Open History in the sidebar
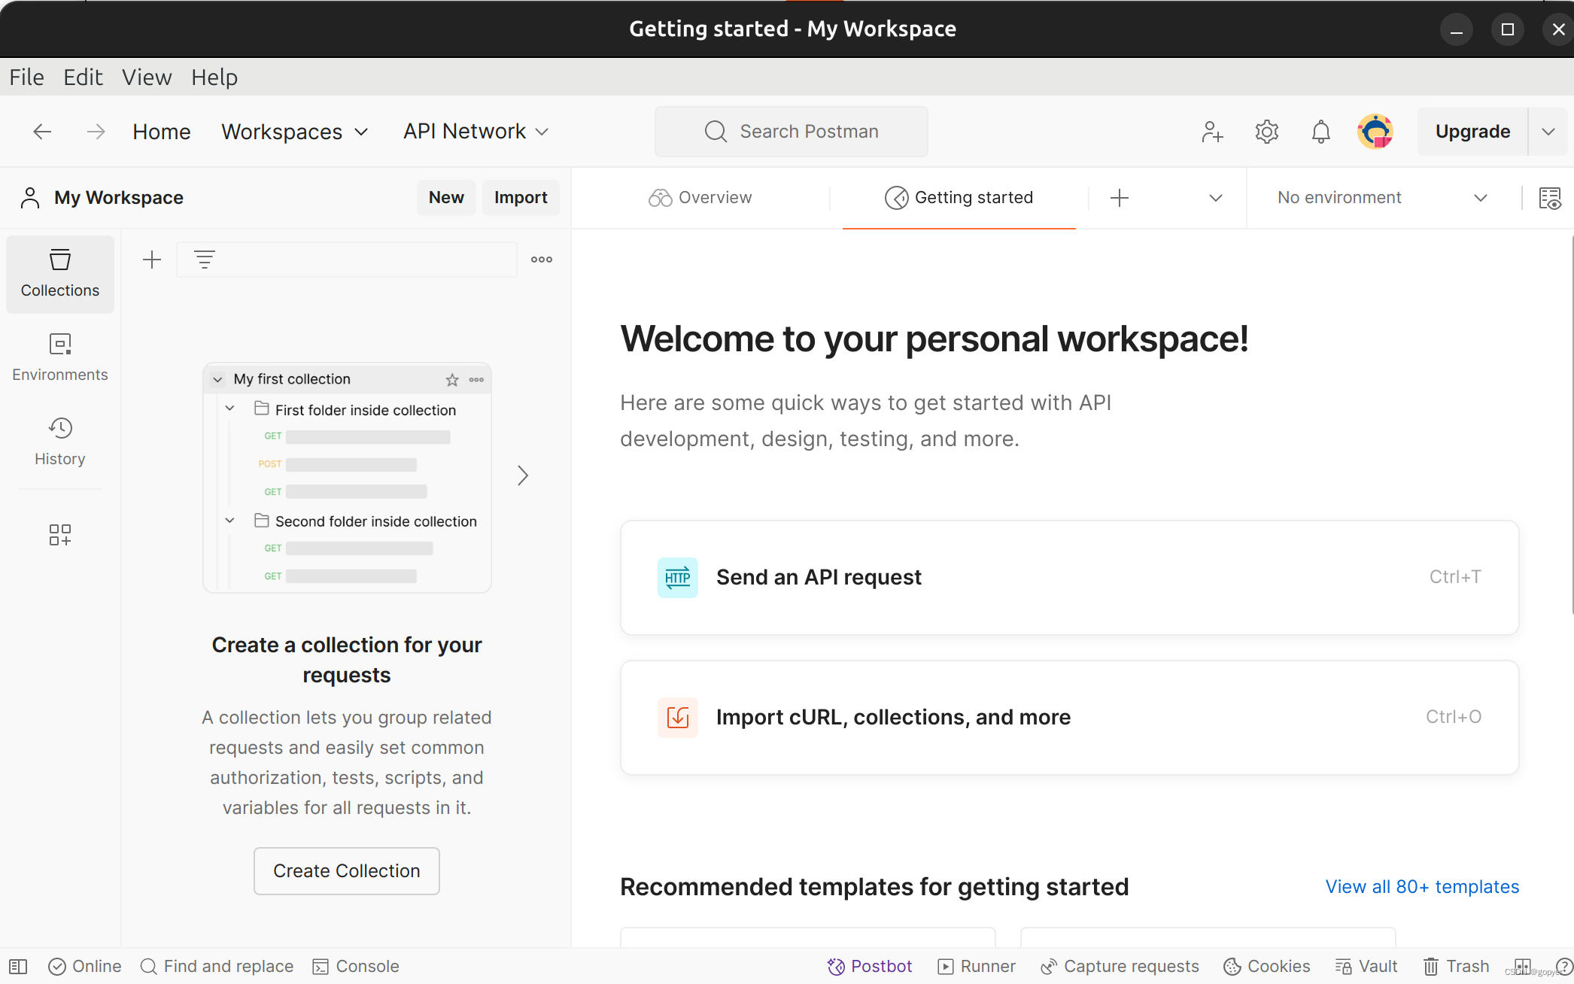1574x984 pixels. coord(60,442)
